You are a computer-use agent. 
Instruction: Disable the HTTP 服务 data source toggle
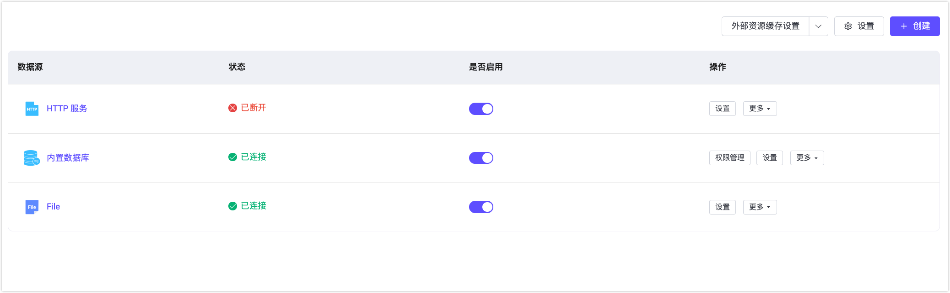[481, 109]
